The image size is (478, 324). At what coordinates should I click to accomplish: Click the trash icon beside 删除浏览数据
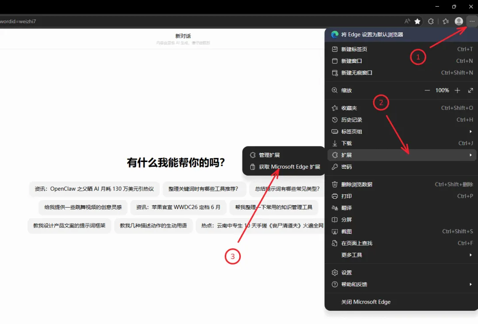335,185
